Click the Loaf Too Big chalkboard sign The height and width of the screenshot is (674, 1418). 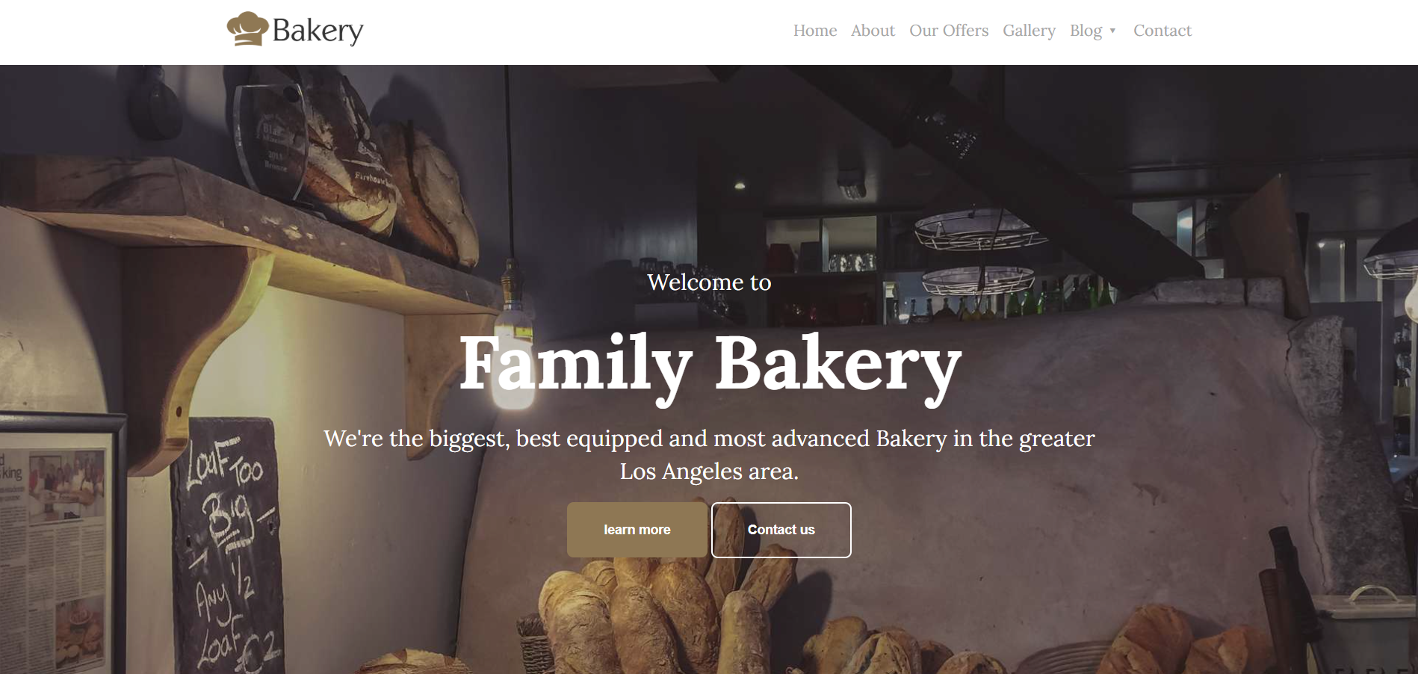pos(228,545)
